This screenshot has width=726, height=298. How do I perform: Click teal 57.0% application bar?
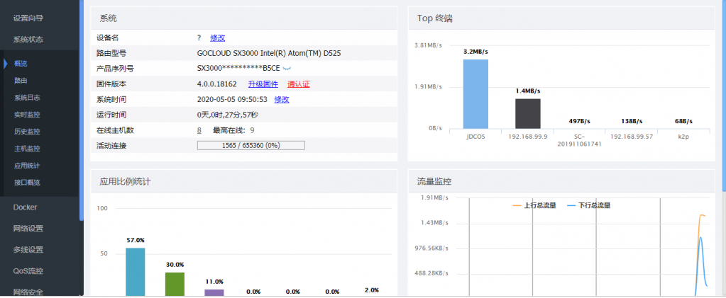tap(136, 272)
